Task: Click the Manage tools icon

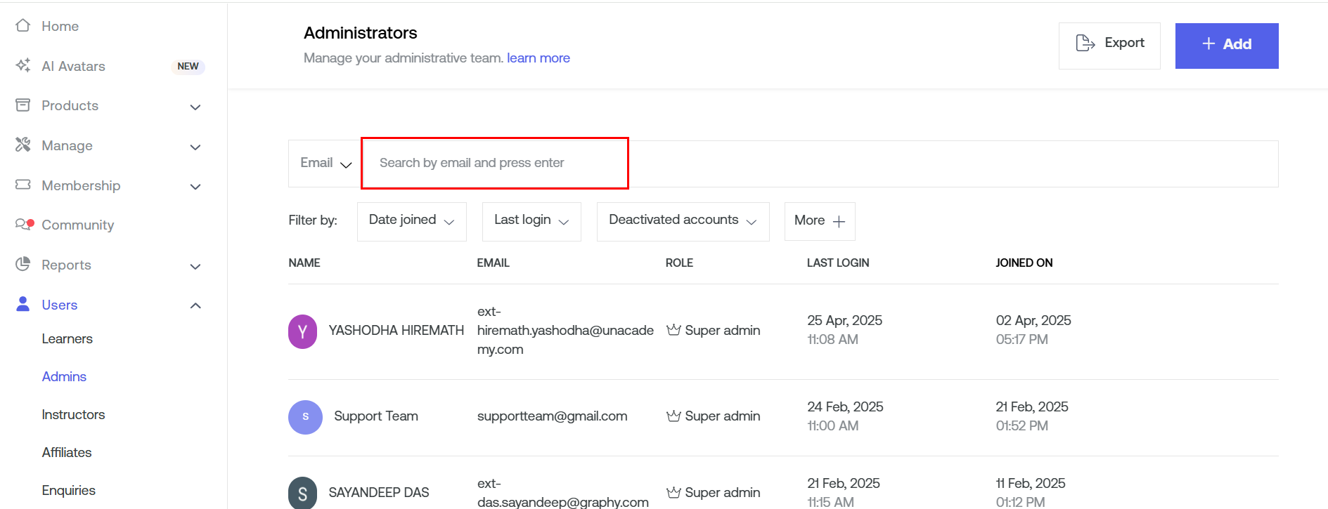Action: click(23, 145)
